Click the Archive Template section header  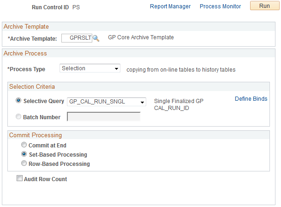tap(26, 27)
